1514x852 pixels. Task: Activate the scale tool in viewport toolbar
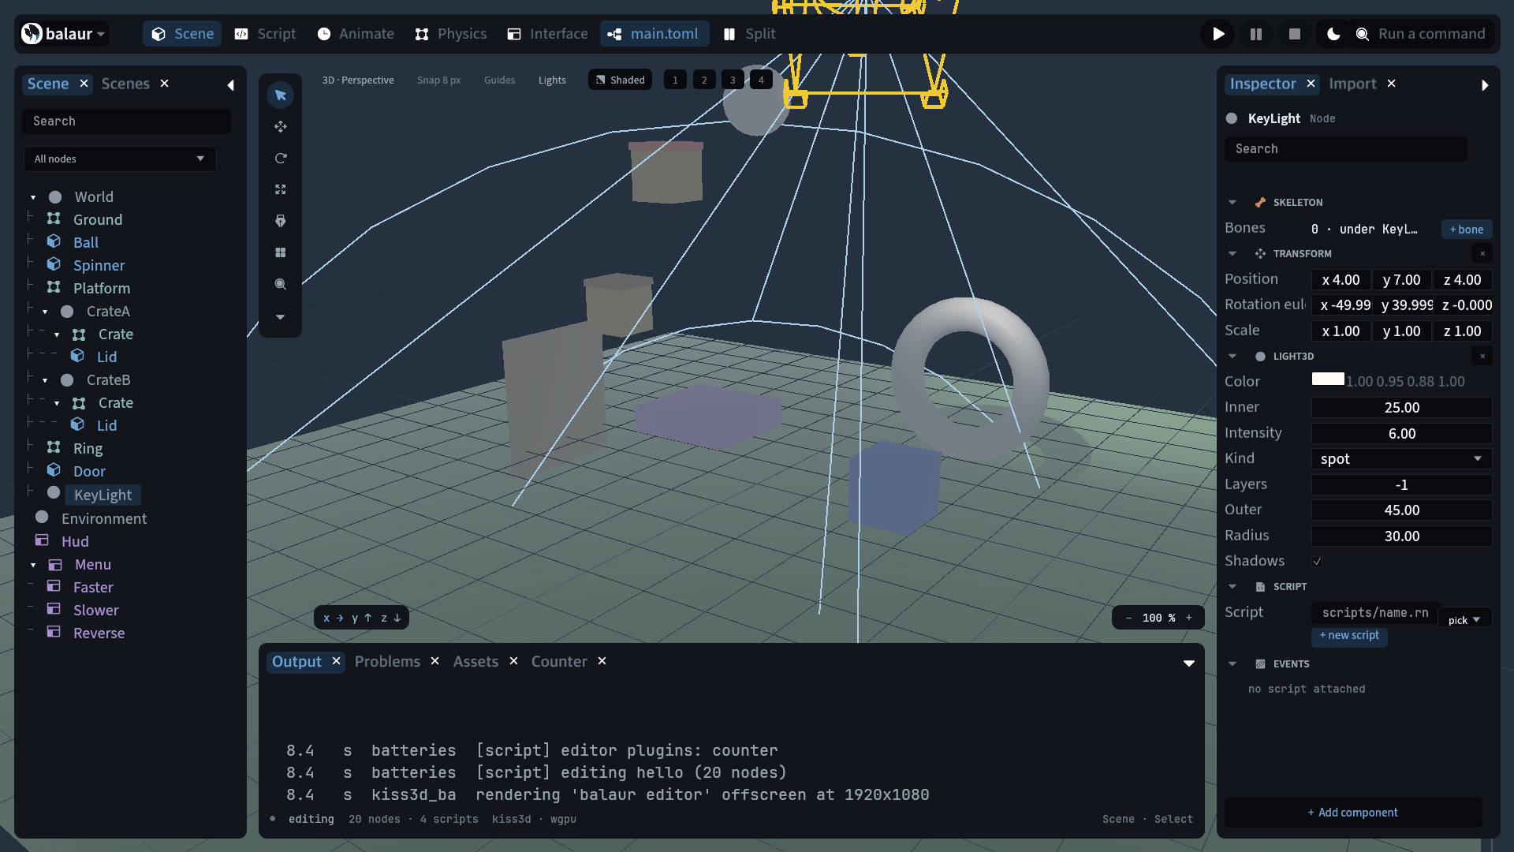280,190
